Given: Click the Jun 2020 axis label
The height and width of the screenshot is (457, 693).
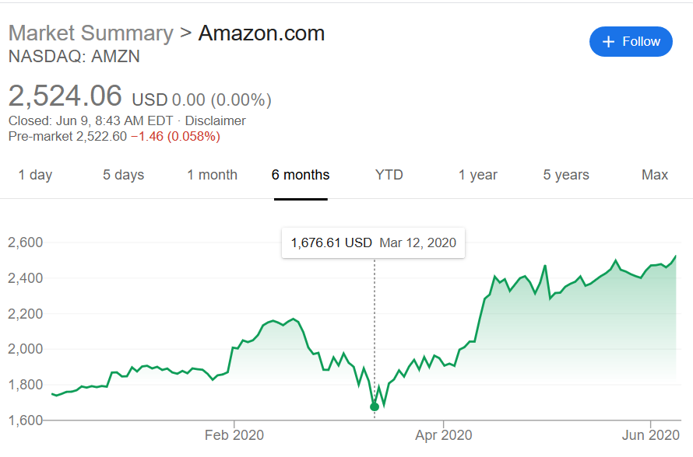Looking at the screenshot, I should point(651,435).
